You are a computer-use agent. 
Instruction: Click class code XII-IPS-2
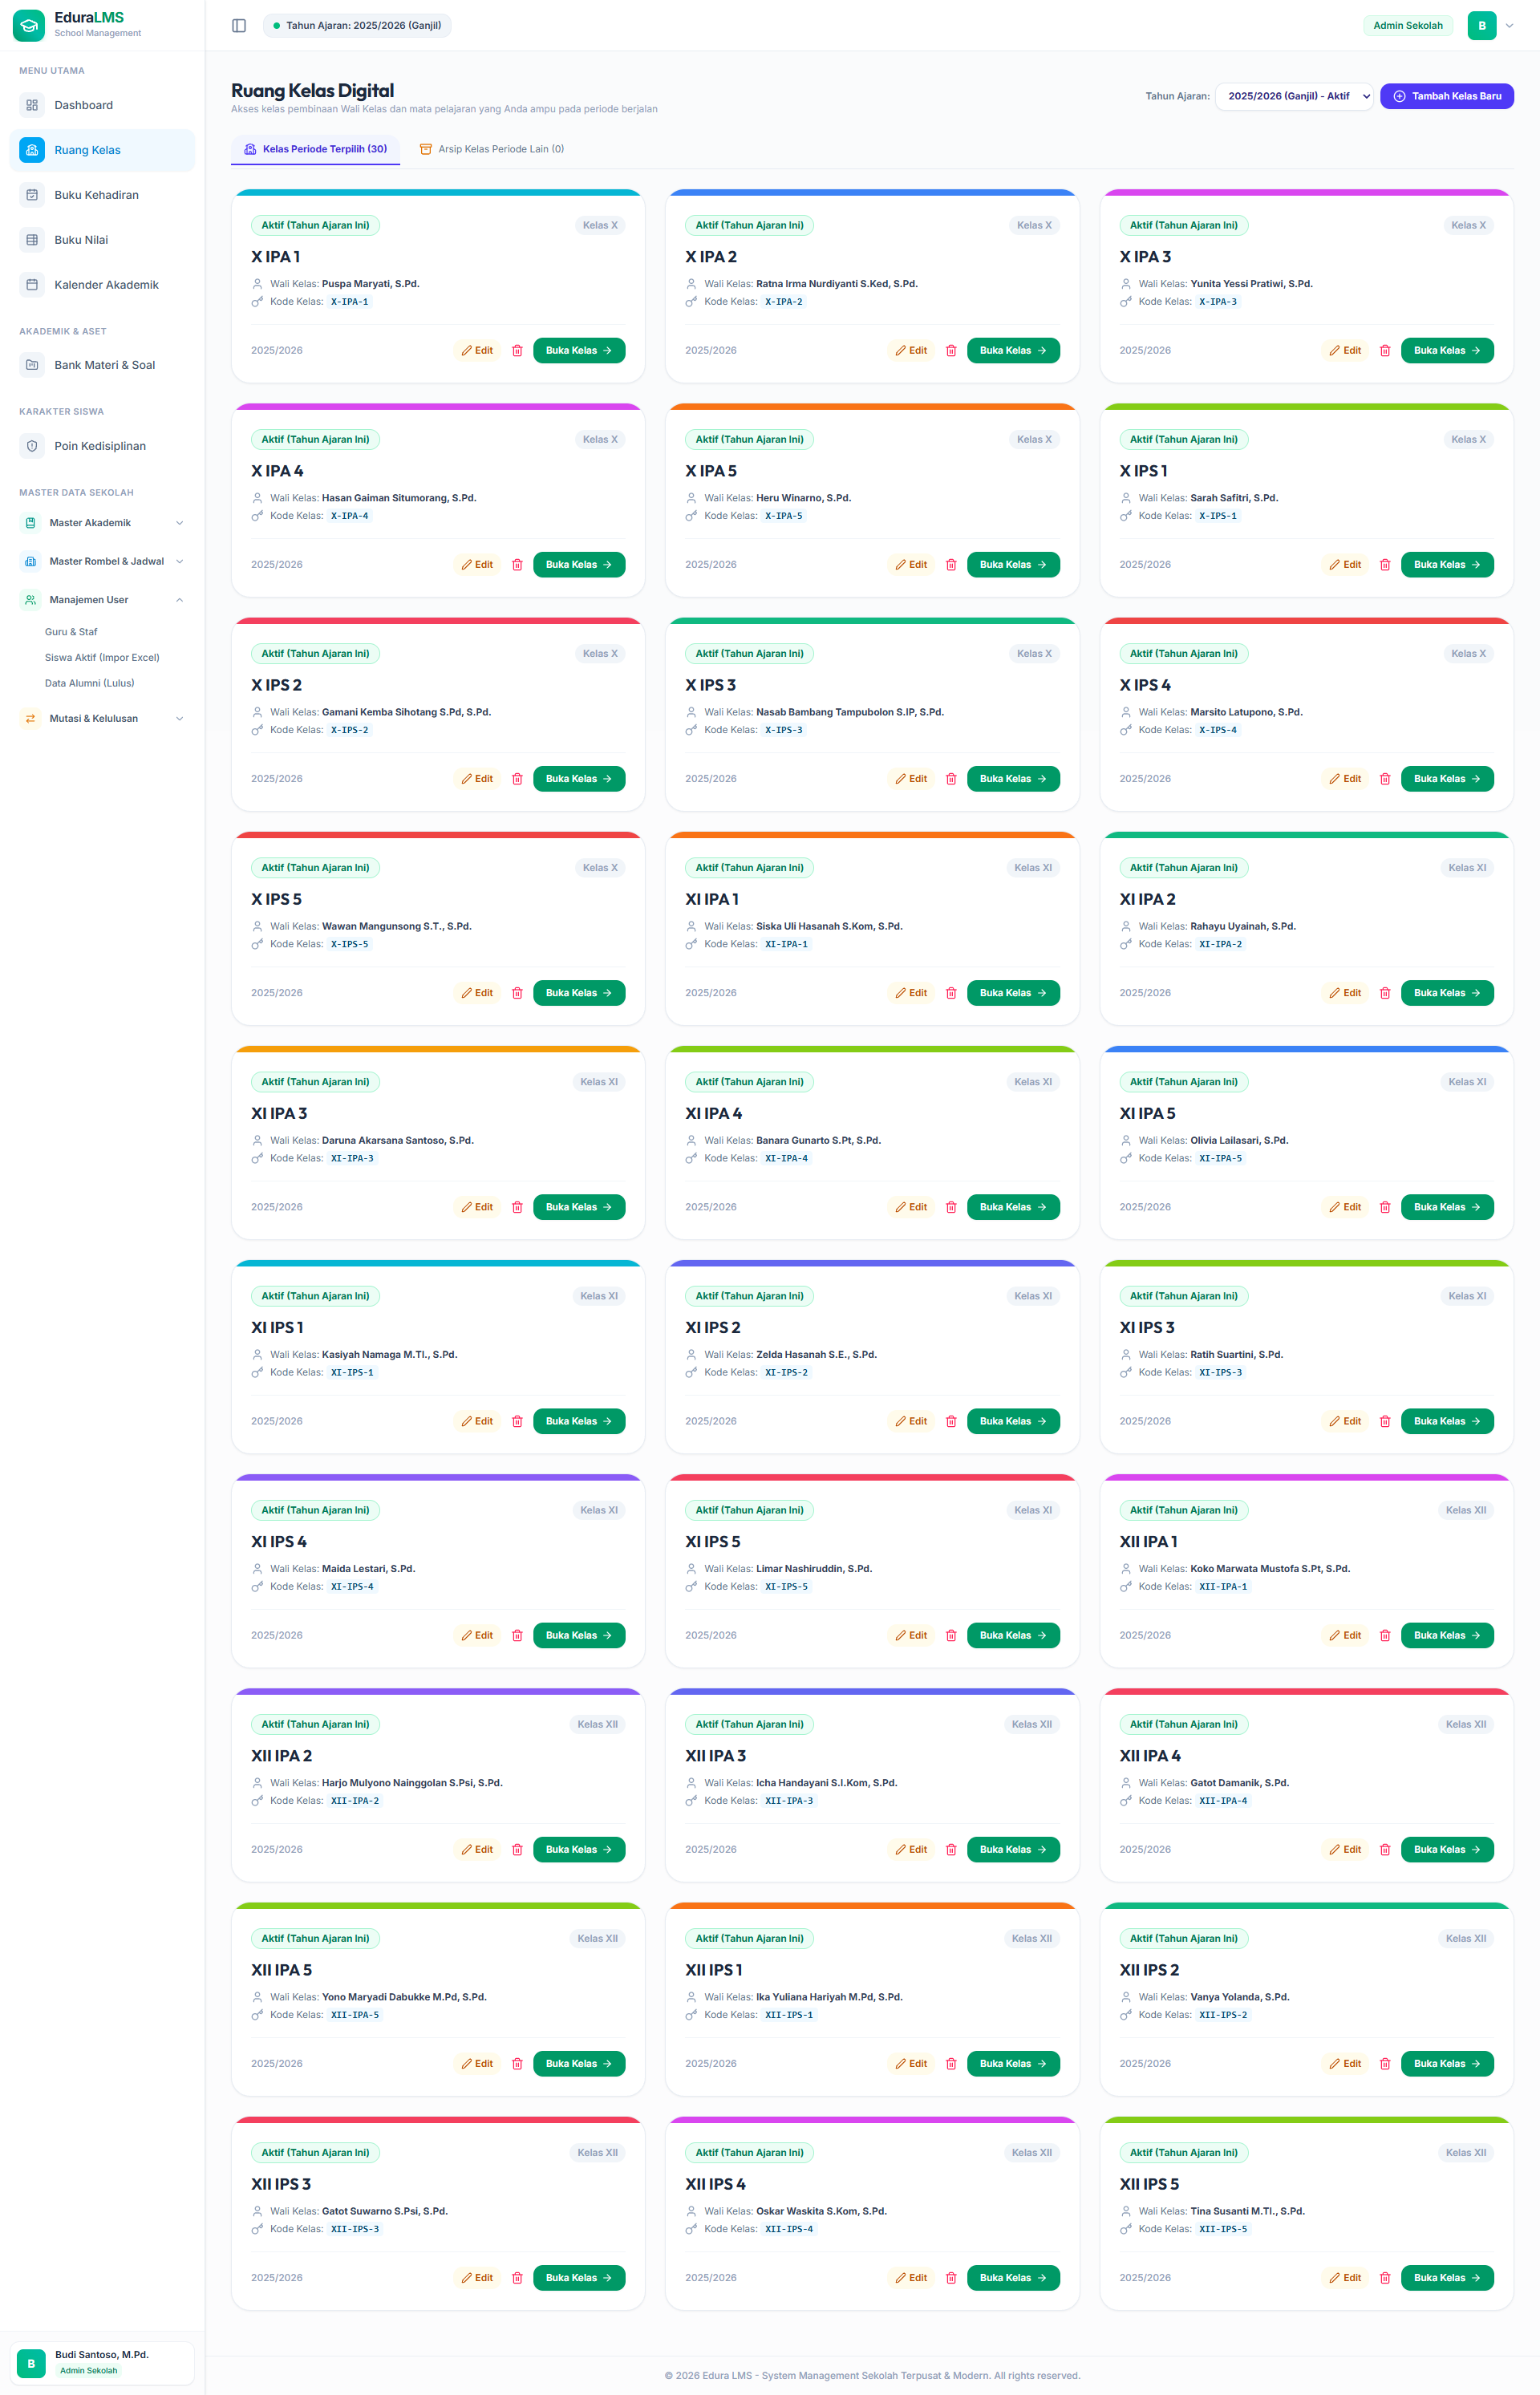click(1222, 2015)
